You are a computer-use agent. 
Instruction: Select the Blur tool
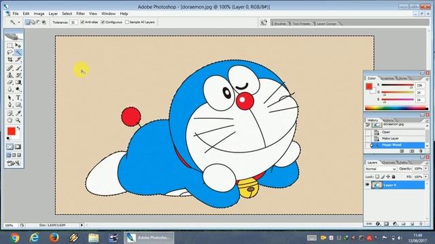click(10, 89)
